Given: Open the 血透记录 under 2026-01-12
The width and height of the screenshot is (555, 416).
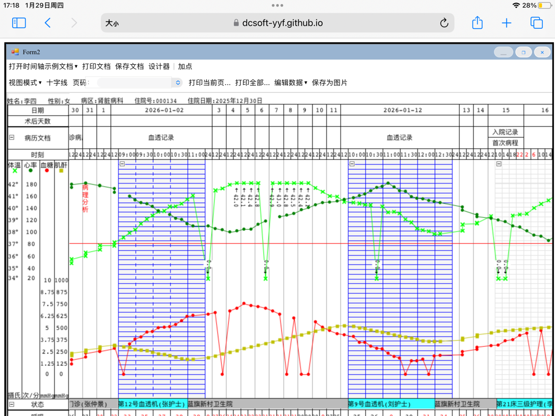Looking at the screenshot, I should (x=399, y=138).
